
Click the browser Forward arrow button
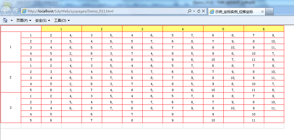[x=16, y=11]
